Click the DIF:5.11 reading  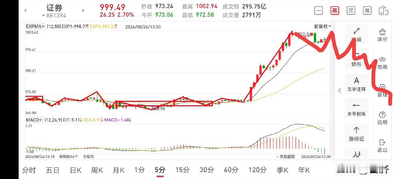click(x=73, y=120)
